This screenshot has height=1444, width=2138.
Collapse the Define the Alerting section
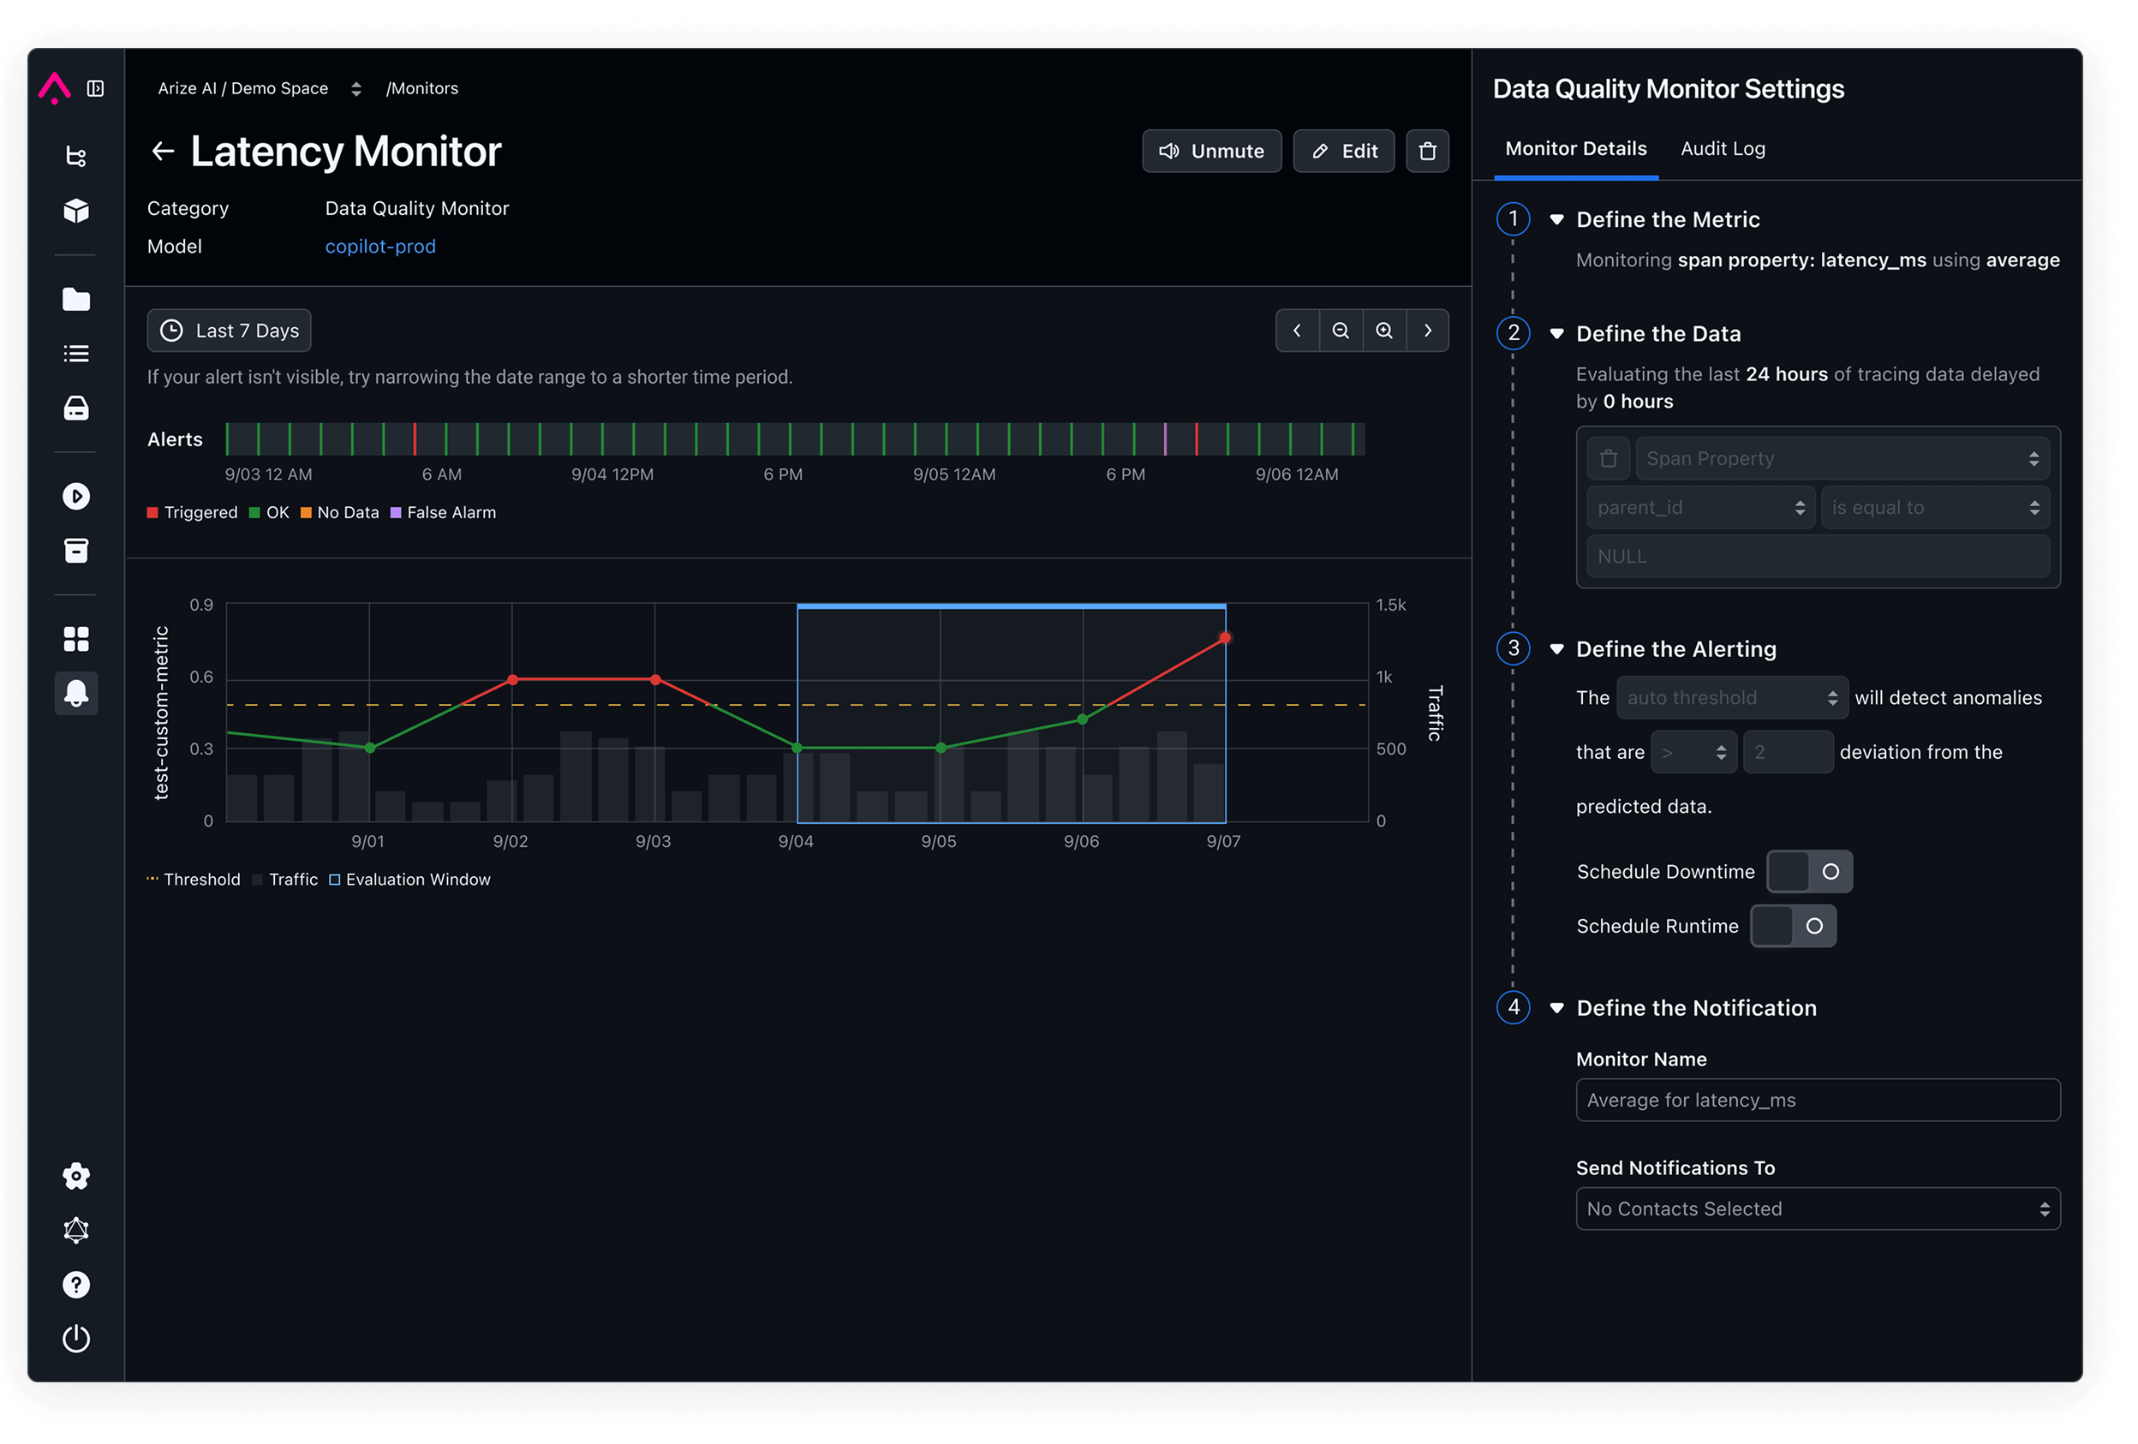coord(1556,649)
